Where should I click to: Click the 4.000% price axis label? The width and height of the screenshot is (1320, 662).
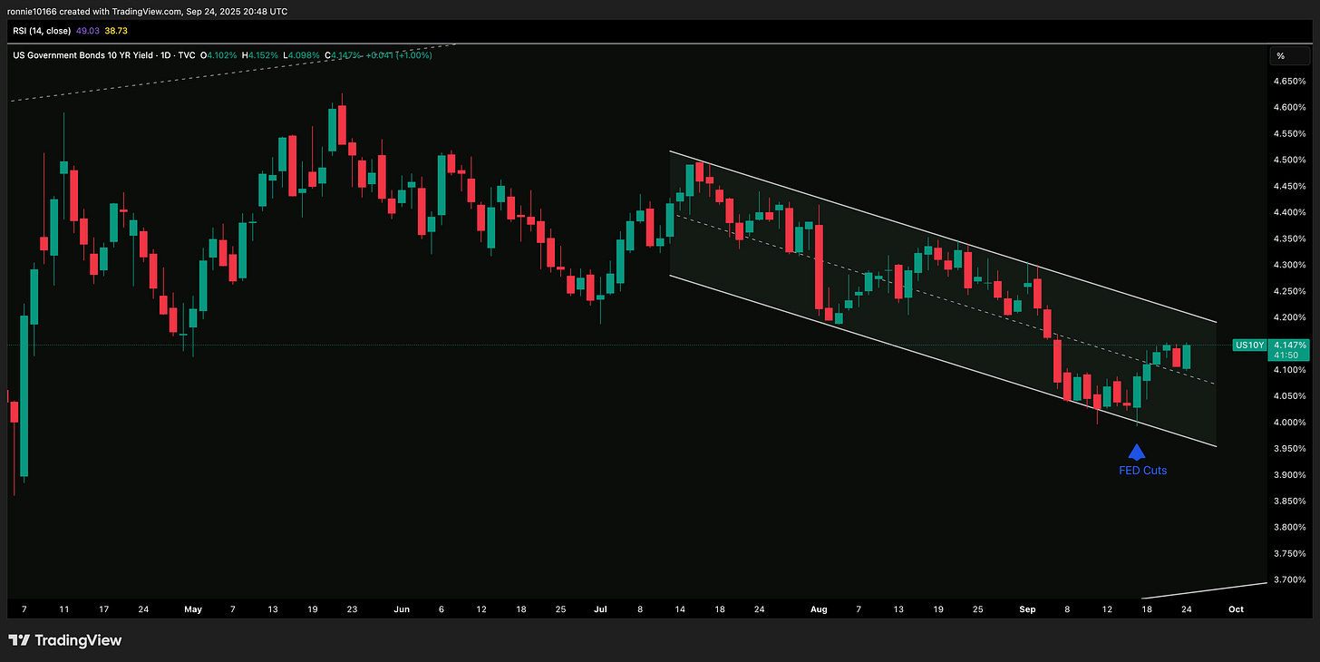tap(1290, 423)
